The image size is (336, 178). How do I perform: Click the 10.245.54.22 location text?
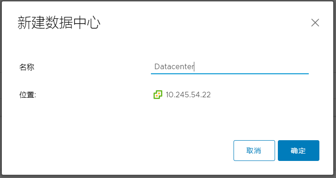point(188,95)
